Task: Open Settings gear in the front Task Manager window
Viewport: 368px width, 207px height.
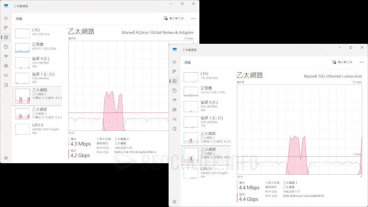Action: 174,201
